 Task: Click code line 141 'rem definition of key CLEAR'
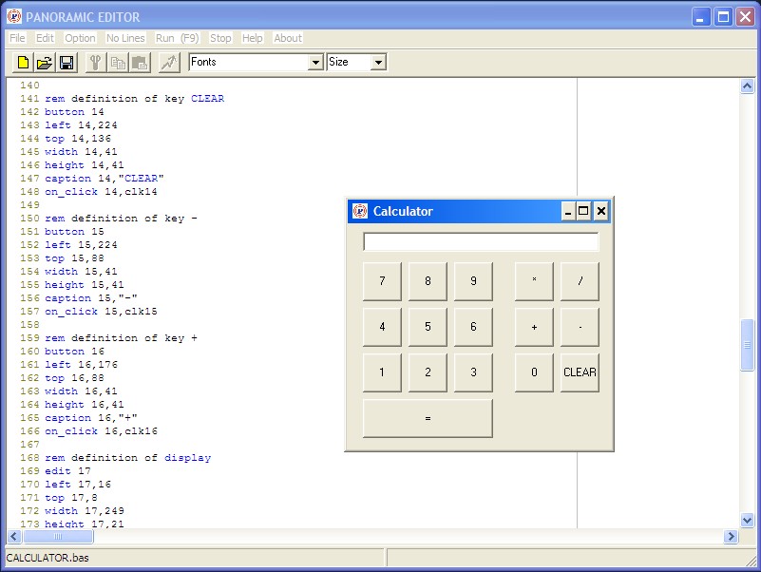point(135,99)
